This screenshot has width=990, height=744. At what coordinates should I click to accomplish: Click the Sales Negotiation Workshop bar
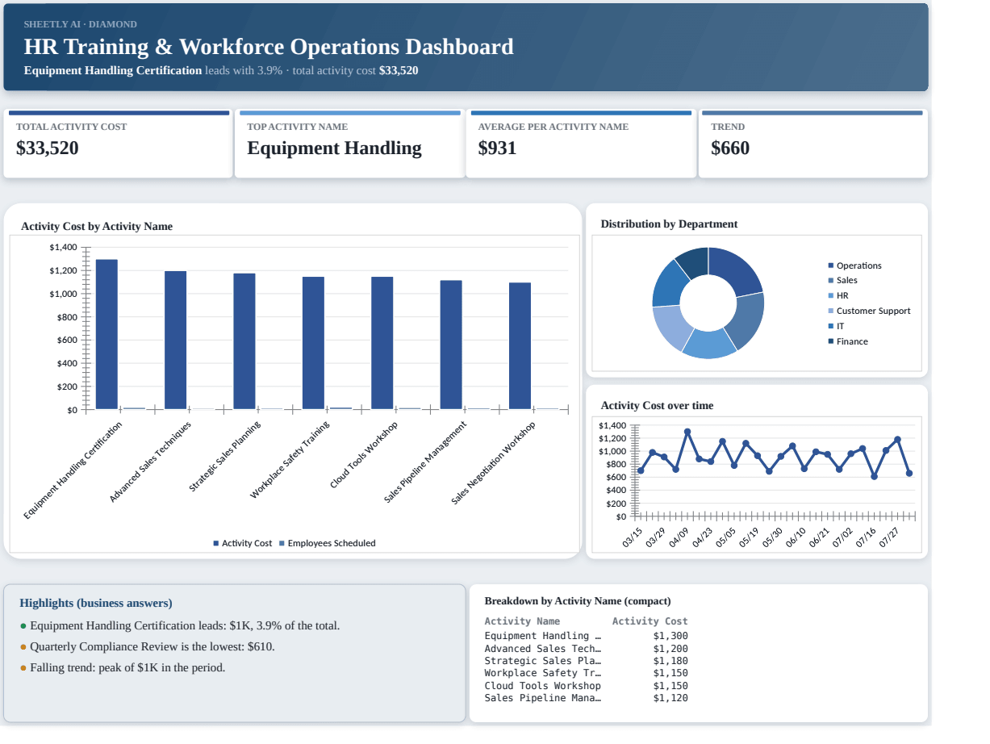tap(520, 345)
